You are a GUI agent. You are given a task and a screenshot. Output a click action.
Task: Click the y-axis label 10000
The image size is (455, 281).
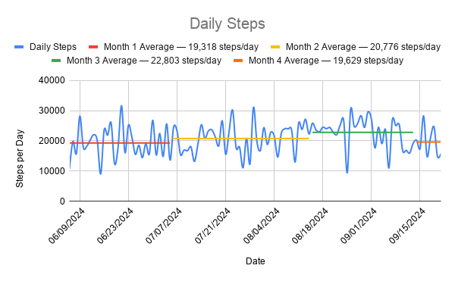[52, 171]
